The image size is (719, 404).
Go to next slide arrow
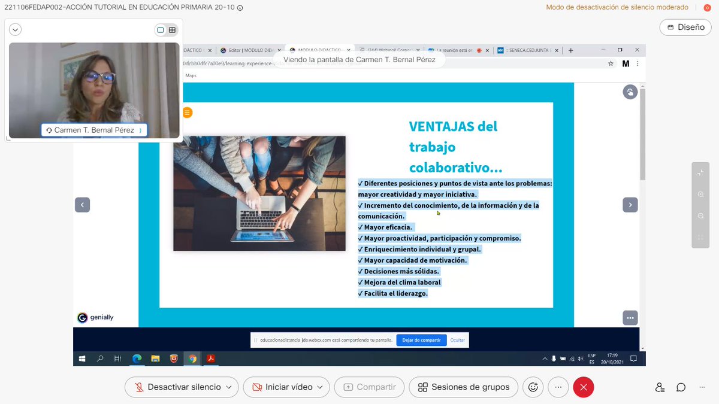(x=630, y=205)
